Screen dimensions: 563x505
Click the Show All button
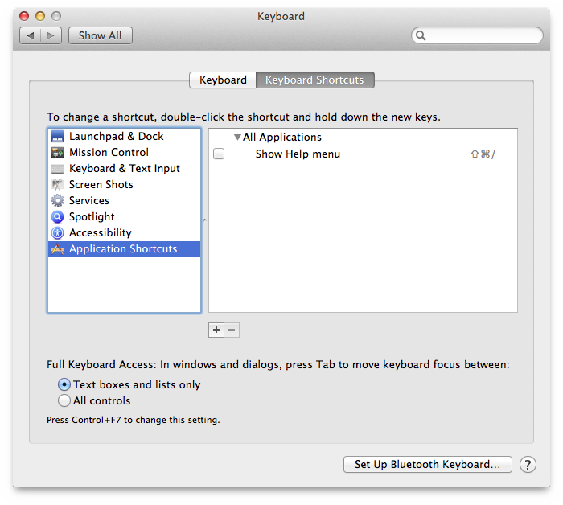point(101,35)
